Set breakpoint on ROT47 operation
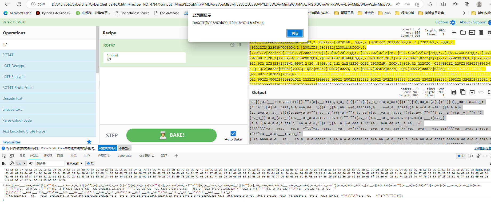The height and width of the screenshot is (207, 491). coord(240,45)
